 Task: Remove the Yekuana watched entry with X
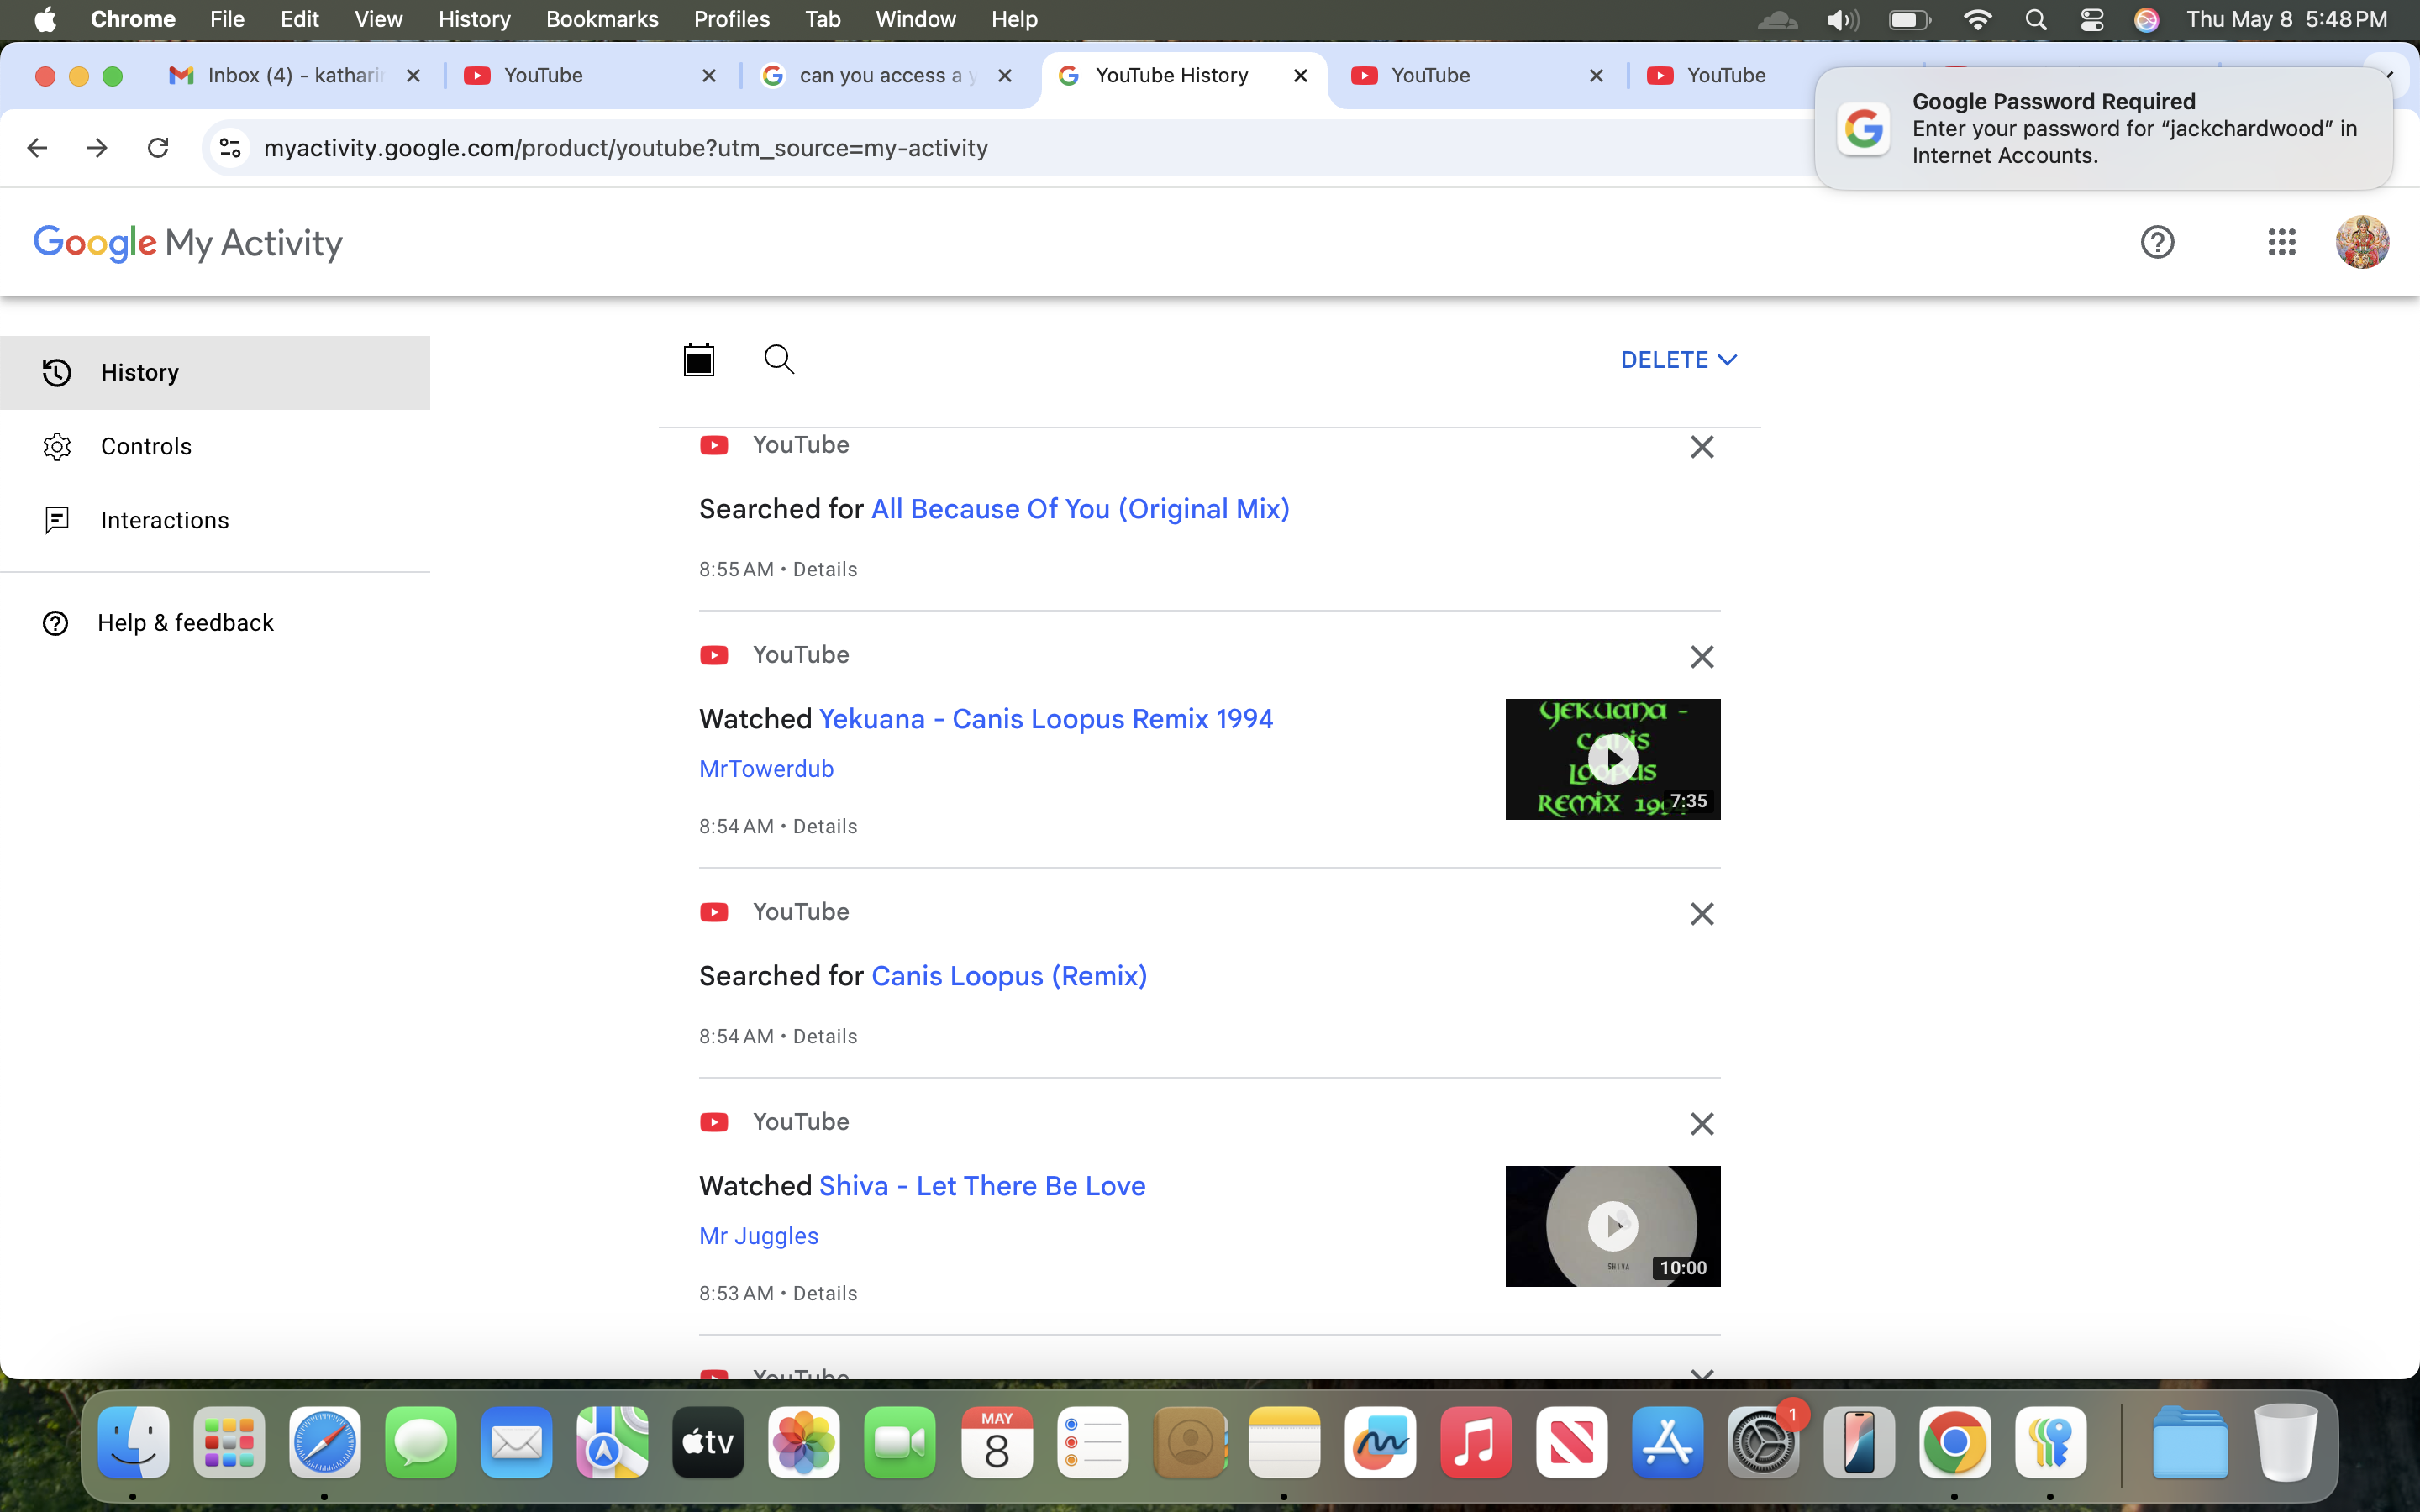tap(1701, 657)
